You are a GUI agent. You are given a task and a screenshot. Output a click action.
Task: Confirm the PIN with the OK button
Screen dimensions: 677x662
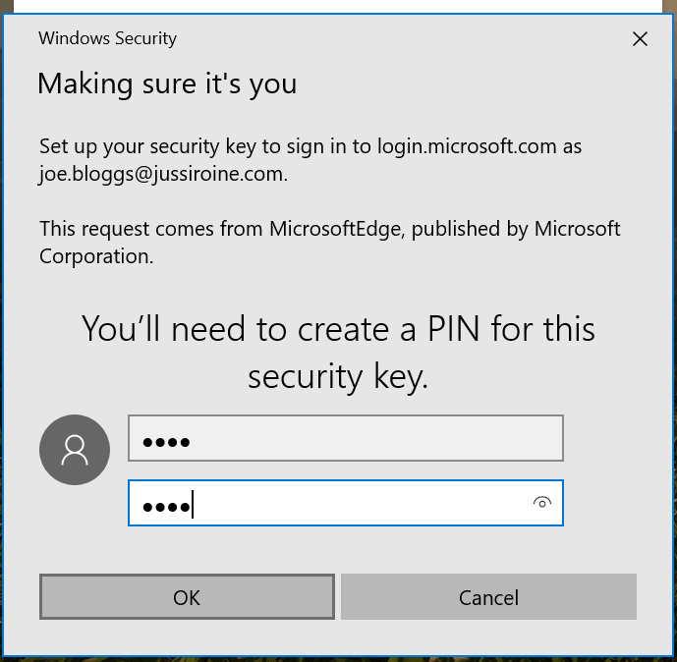[187, 597]
